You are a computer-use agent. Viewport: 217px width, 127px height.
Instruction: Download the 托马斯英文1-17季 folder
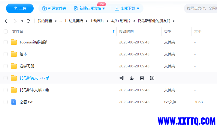(x=132, y=78)
